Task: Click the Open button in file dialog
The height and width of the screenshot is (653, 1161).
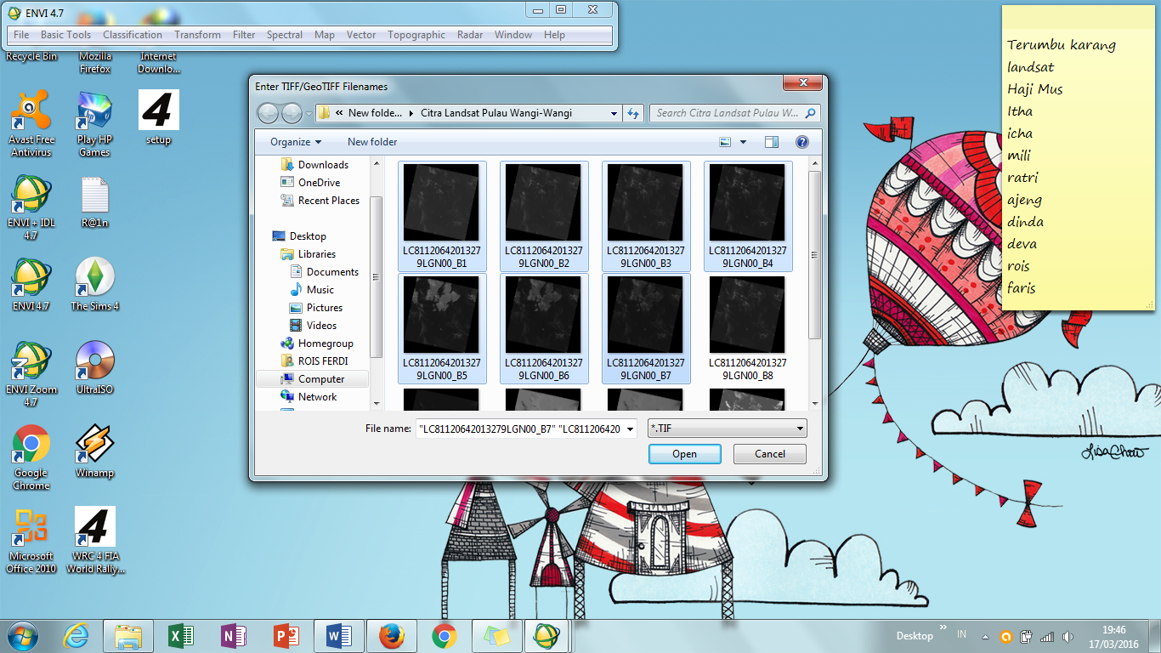Action: point(684,454)
